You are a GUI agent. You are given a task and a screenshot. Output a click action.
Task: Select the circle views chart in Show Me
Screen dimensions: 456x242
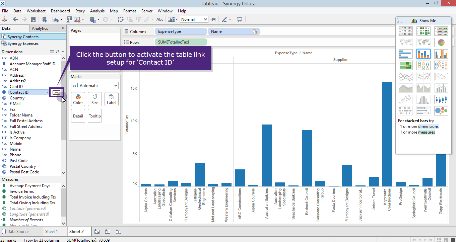[423, 65]
